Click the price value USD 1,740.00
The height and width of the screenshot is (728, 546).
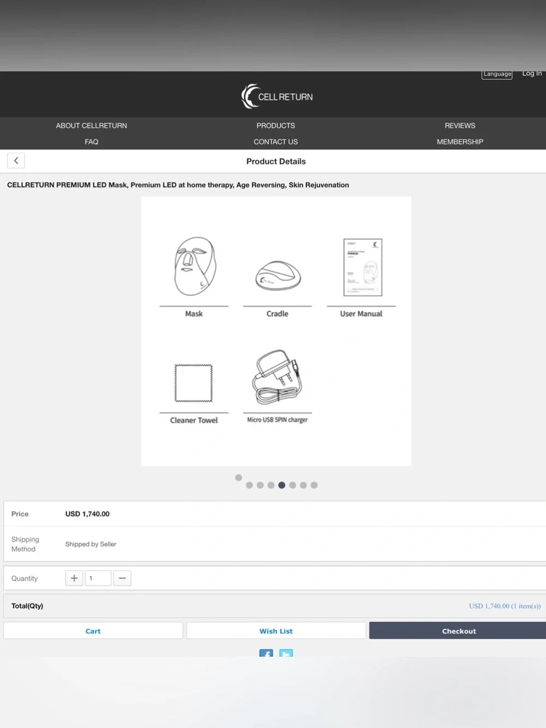point(87,514)
